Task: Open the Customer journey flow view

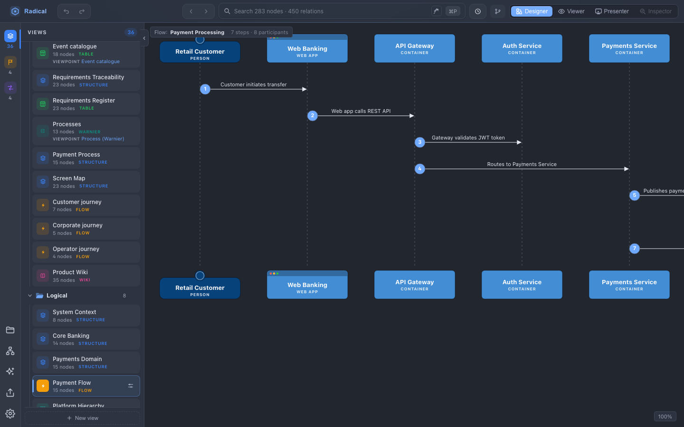Action: [86, 205]
